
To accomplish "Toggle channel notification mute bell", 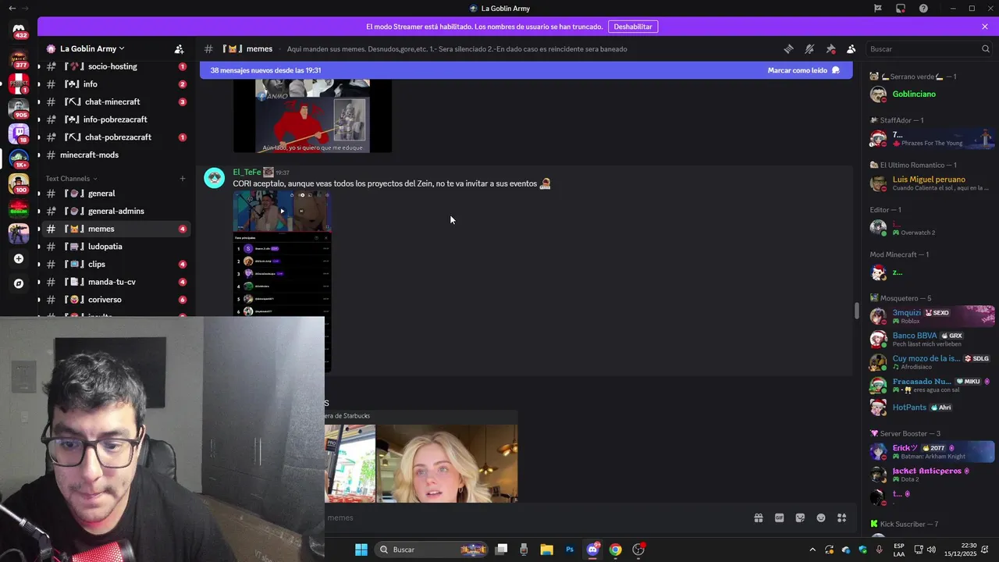I will tap(809, 48).
